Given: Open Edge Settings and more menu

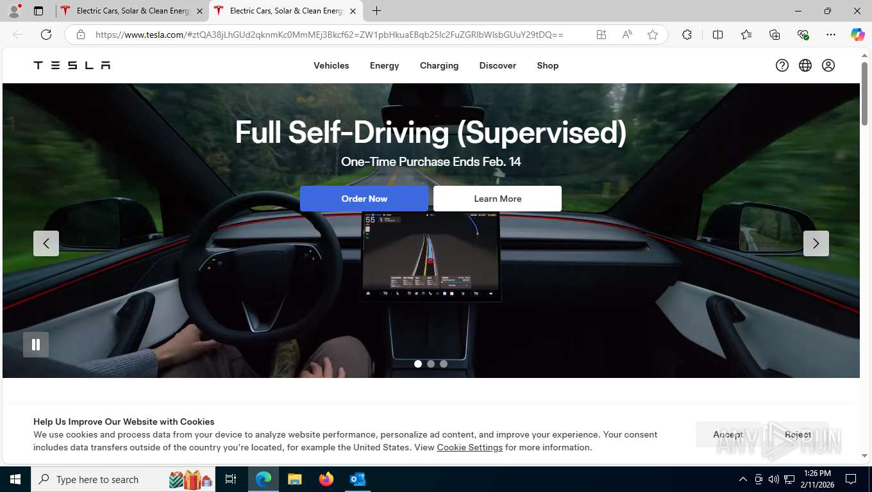Looking at the screenshot, I should pyautogui.click(x=831, y=35).
